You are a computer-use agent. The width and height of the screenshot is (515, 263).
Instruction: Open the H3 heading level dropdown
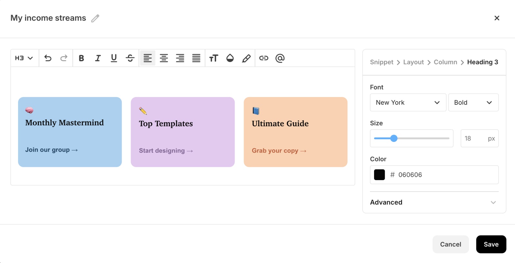click(24, 58)
